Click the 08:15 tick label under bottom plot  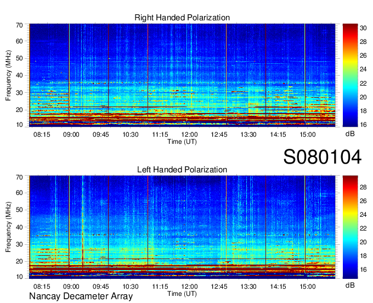(x=42, y=287)
